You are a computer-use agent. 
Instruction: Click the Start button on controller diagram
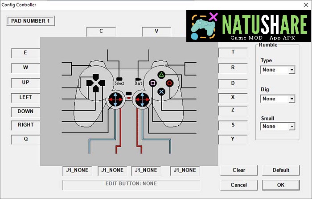[138, 79]
